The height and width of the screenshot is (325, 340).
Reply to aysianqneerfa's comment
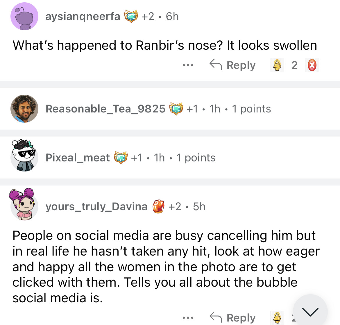233,65
